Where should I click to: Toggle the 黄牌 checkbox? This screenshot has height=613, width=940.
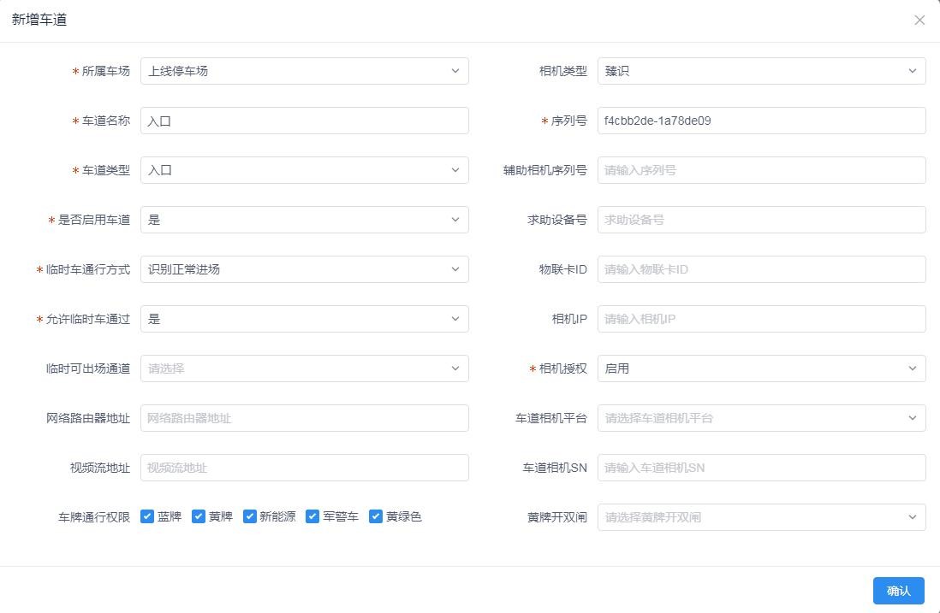pyautogui.click(x=199, y=516)
